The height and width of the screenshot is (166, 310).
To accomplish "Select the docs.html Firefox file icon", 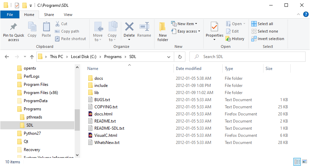I will [x=90, y=114].
